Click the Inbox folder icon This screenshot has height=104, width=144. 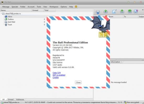(x=6, y=17)
